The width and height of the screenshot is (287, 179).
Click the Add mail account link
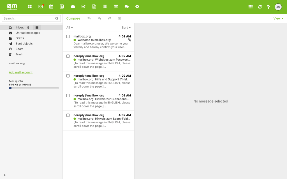pyautogui.click(x=21, y=72)
